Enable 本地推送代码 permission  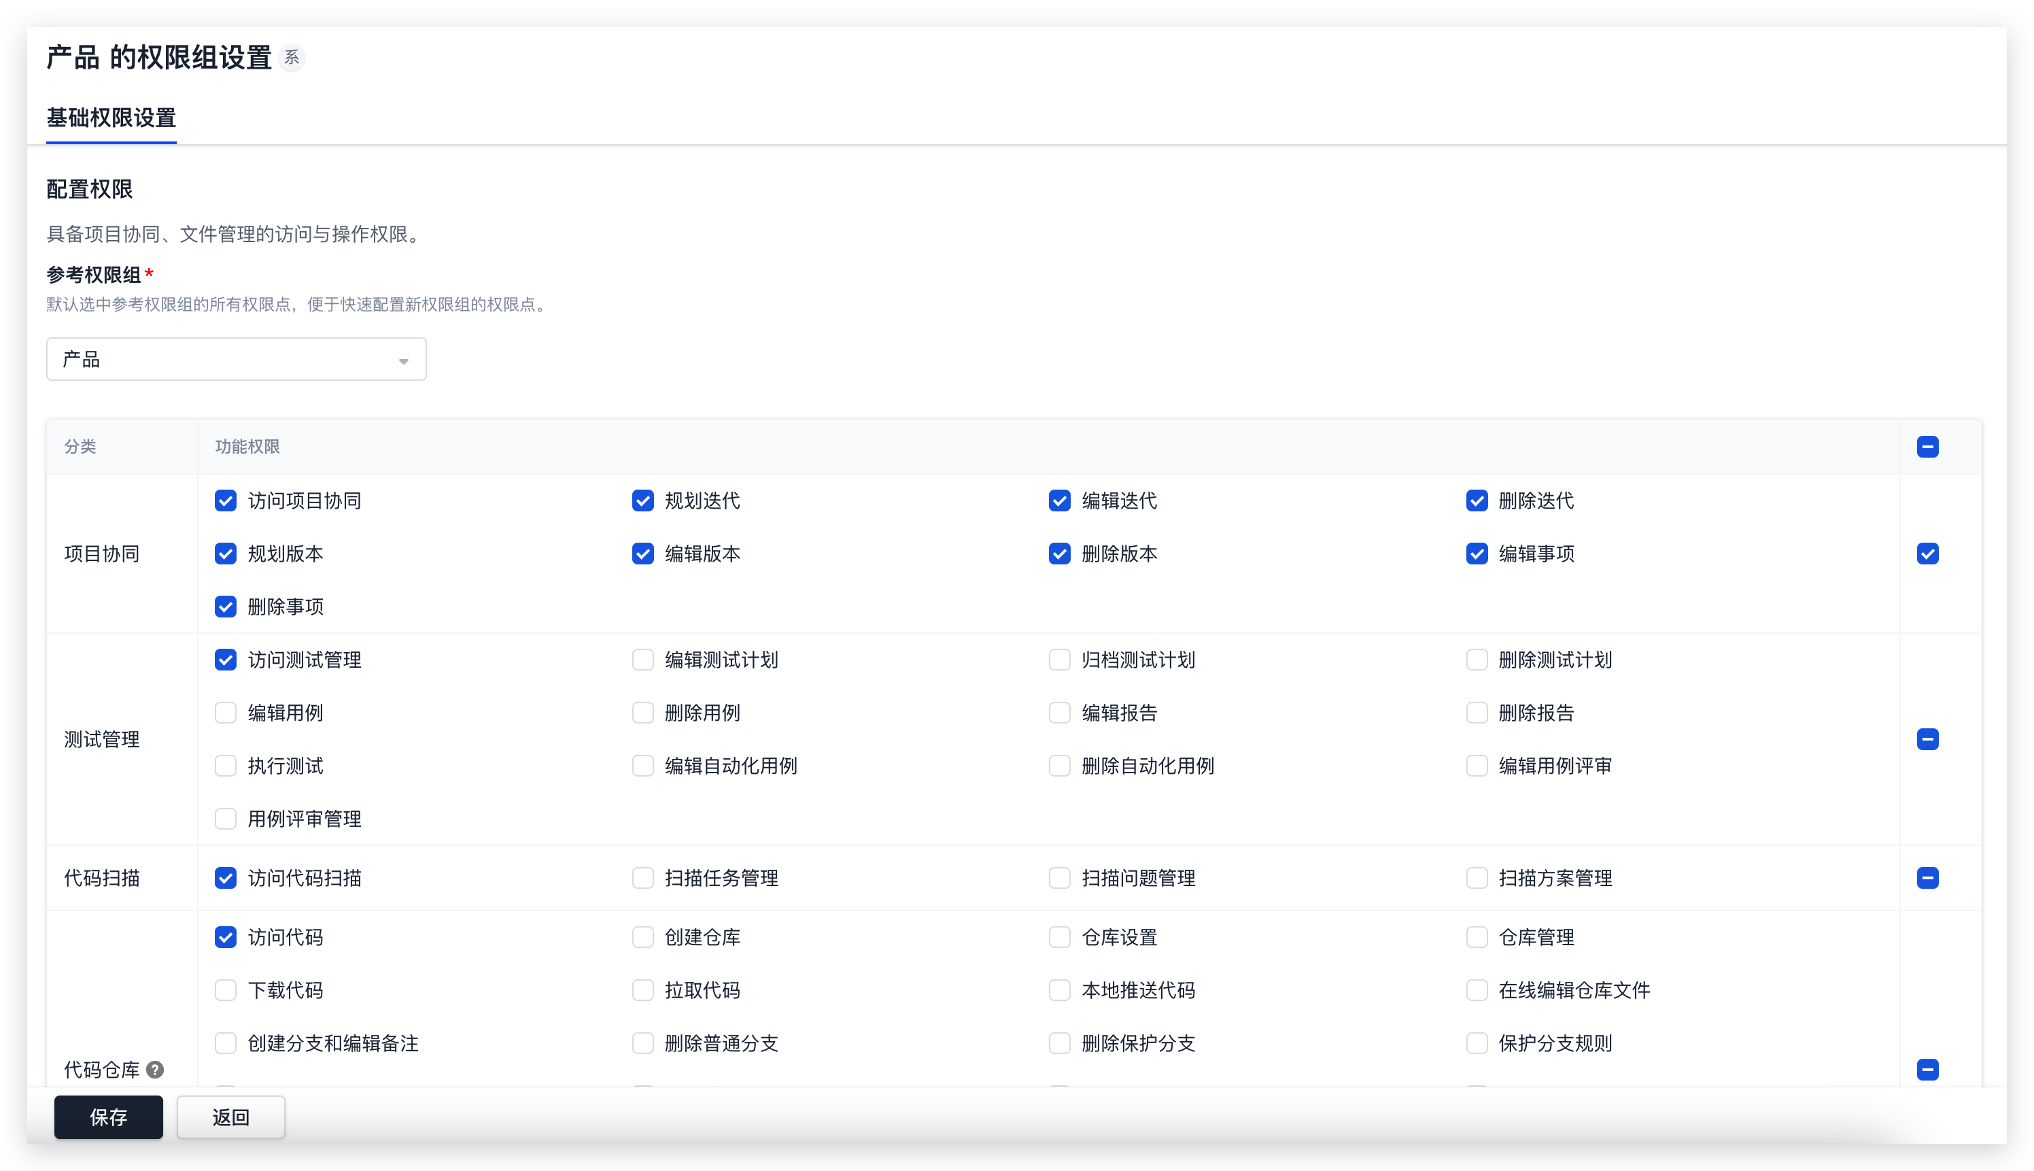tap(1060, 990)
